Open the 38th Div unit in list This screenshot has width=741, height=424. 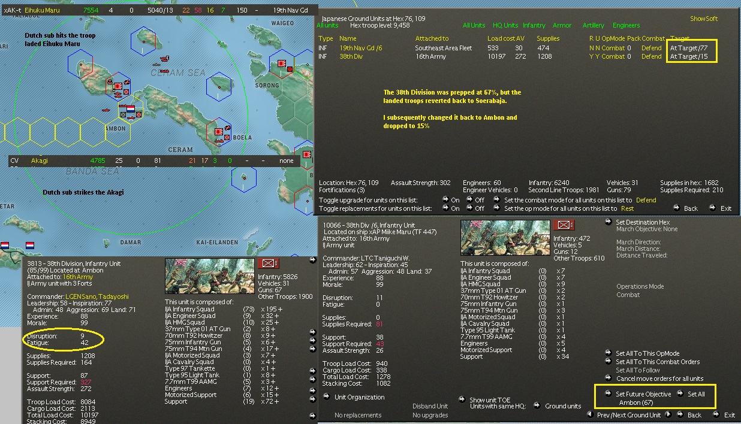coord(352,56)
